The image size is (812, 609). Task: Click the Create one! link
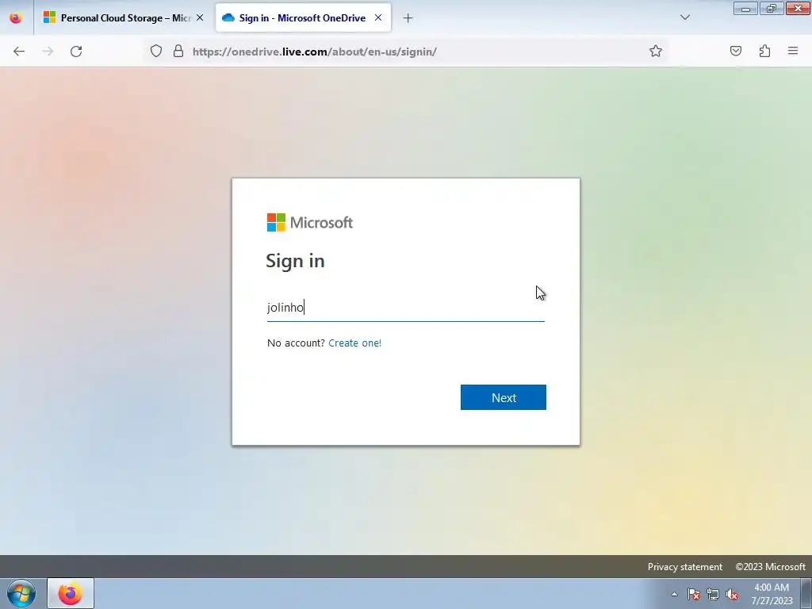click(x=354, y=343)
